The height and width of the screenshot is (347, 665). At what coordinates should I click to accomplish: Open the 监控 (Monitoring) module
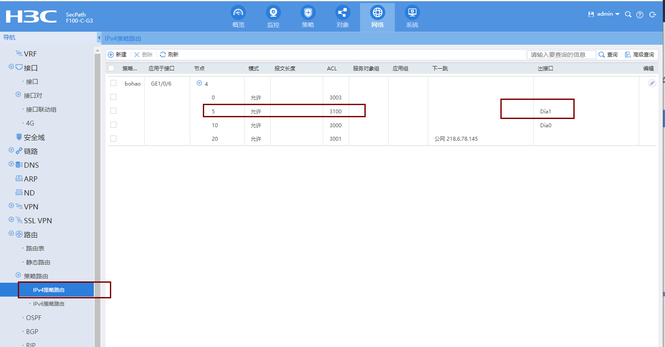point(273,17)
